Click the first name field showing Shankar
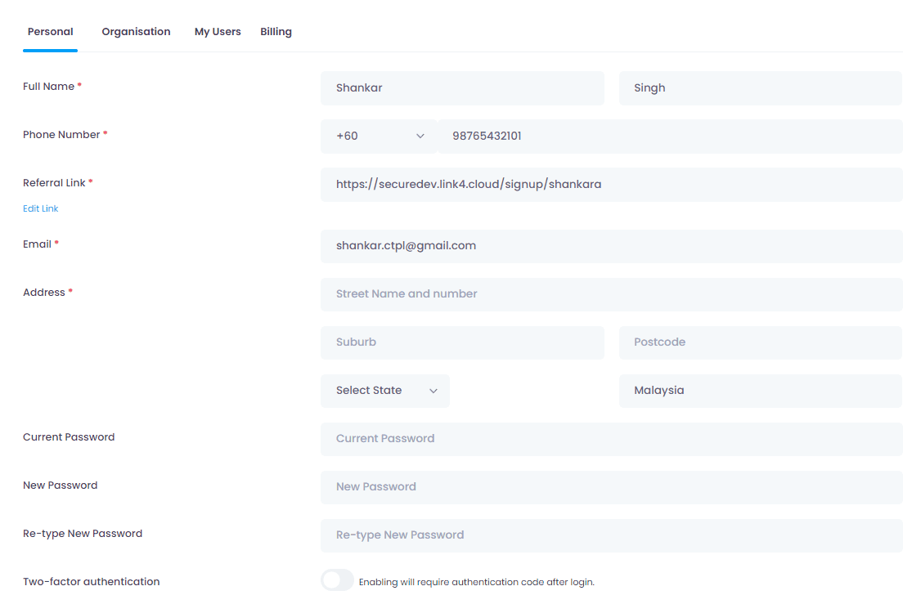 [x=462, y=87]
